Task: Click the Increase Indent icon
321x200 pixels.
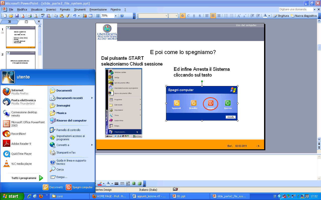Action: pos(258,16)
